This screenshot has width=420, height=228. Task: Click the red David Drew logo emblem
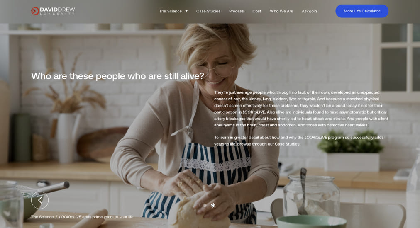(35, 11)
